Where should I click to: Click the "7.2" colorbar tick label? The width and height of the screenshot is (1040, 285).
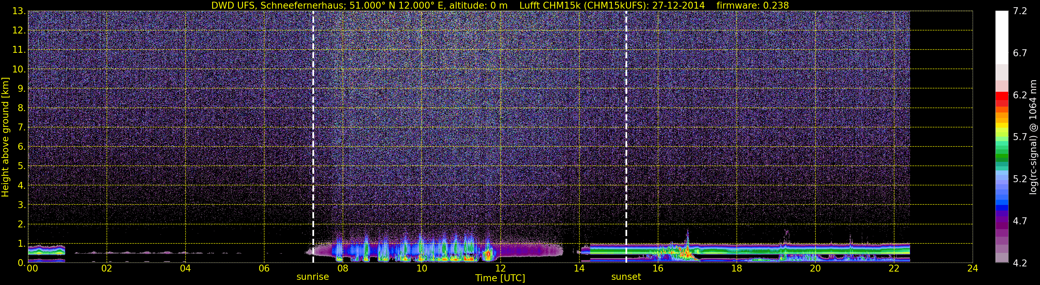(1020, 11)
